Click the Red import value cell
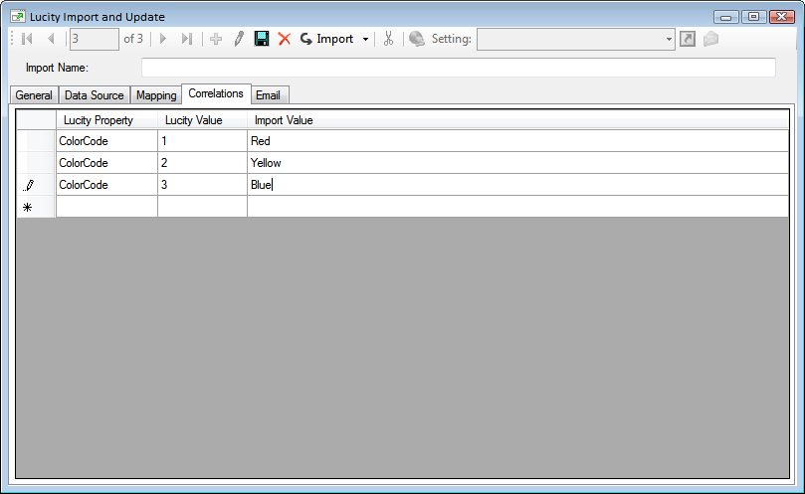Viewport: 805px width, 494px height. point(518,141)
